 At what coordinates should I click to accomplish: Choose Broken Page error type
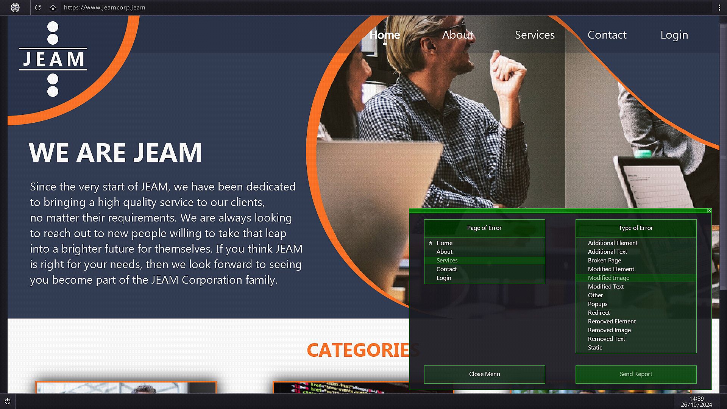604,261
